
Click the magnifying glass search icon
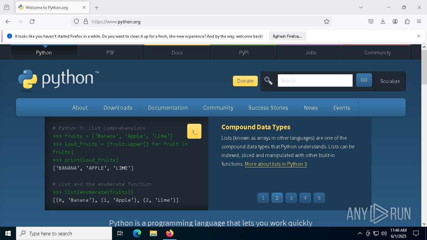pos(269,81)
